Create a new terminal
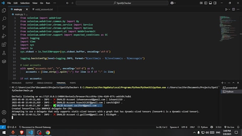The height and width of the screenshot is (136, 242). click(x=222, y=83)
